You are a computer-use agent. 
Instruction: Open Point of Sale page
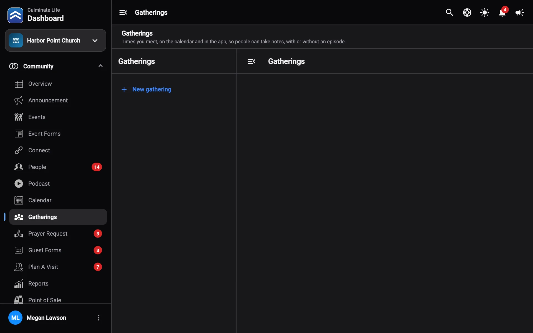tap(58, 300)
